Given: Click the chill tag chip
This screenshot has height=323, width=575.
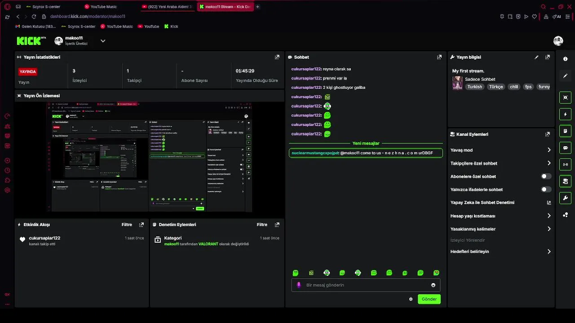Looking at the screenshot, I should click(514, 87).
